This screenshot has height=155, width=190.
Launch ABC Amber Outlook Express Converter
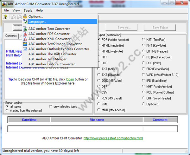(60, 49)
